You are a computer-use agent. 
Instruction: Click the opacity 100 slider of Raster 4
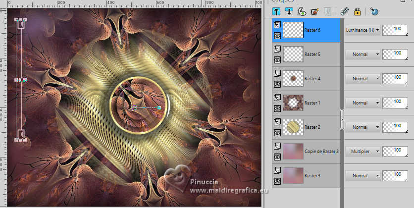tap(395, 79)
